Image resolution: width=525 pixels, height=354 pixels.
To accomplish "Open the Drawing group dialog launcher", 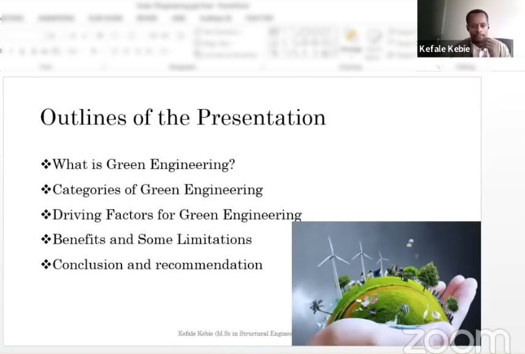I will [439, 67].
